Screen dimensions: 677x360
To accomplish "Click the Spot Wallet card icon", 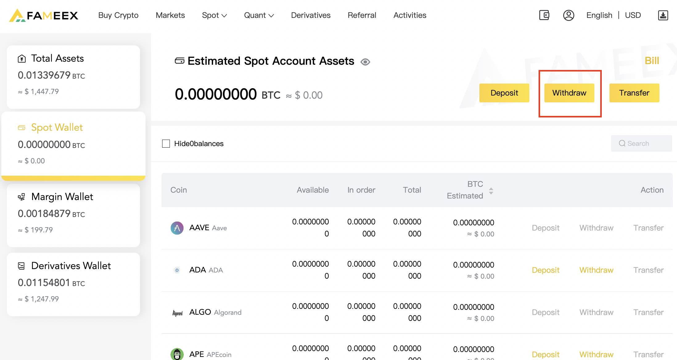I will 22,128.
